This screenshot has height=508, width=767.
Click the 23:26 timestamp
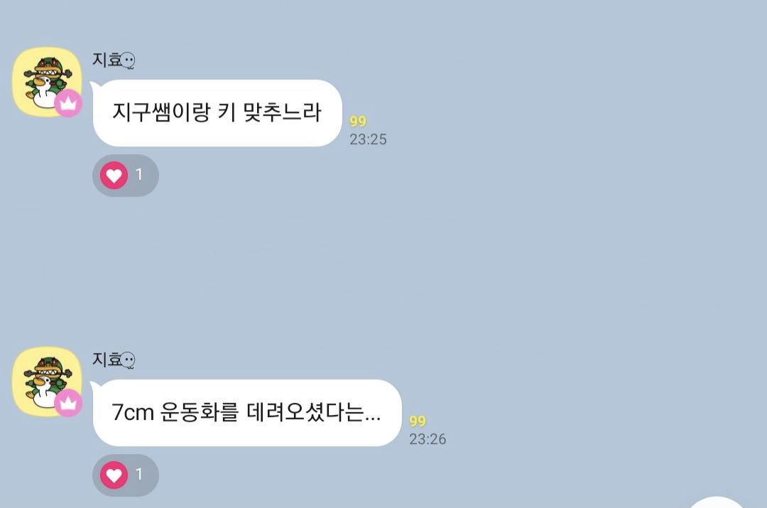(428, 439)
